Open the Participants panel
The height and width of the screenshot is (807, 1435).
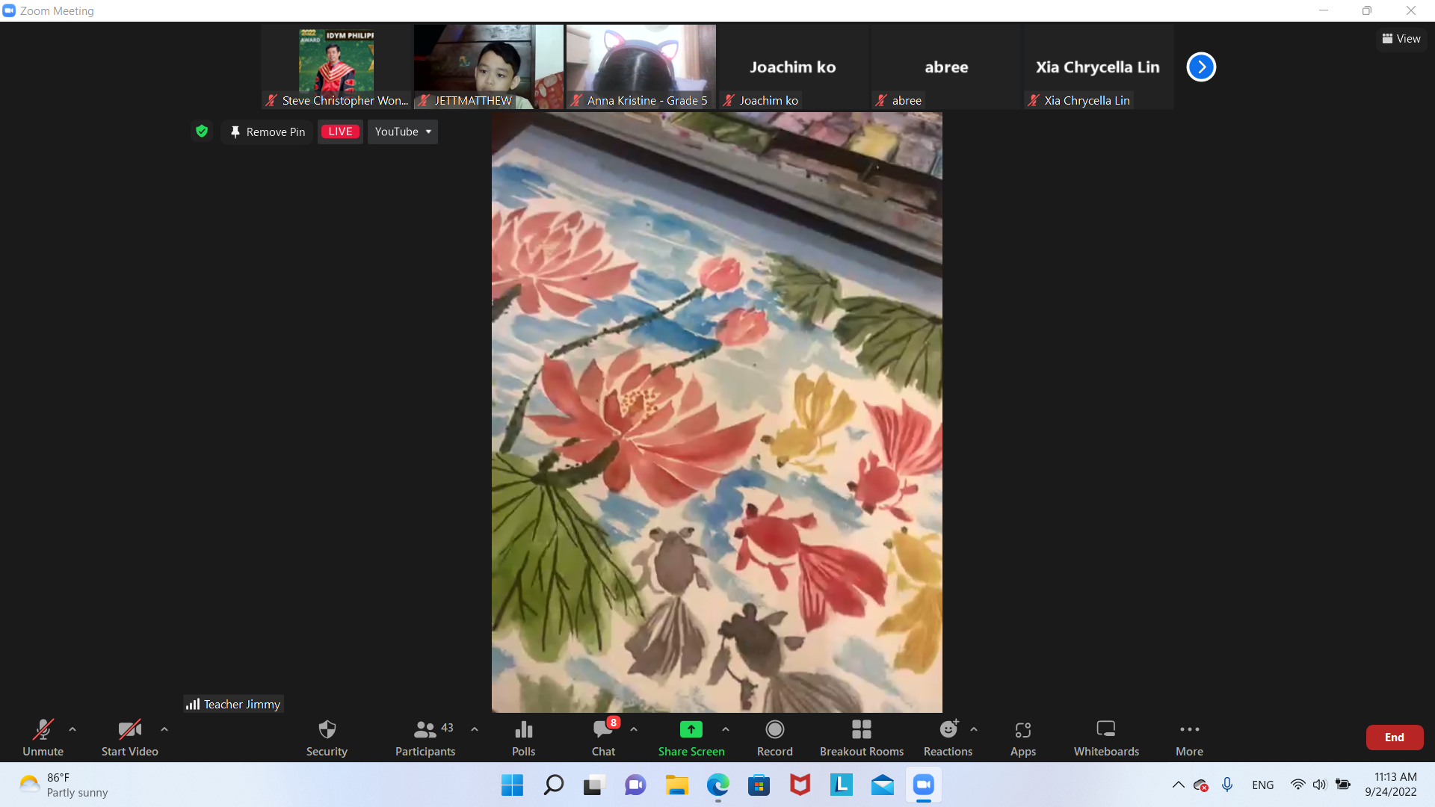[425, 737]
